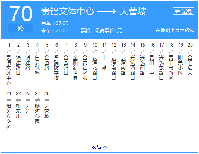Viewport: 199px width, 154px height.
Task: Click the transfer icon above 顺海公园
Action: pyautogui.click(x=37, y=100)
